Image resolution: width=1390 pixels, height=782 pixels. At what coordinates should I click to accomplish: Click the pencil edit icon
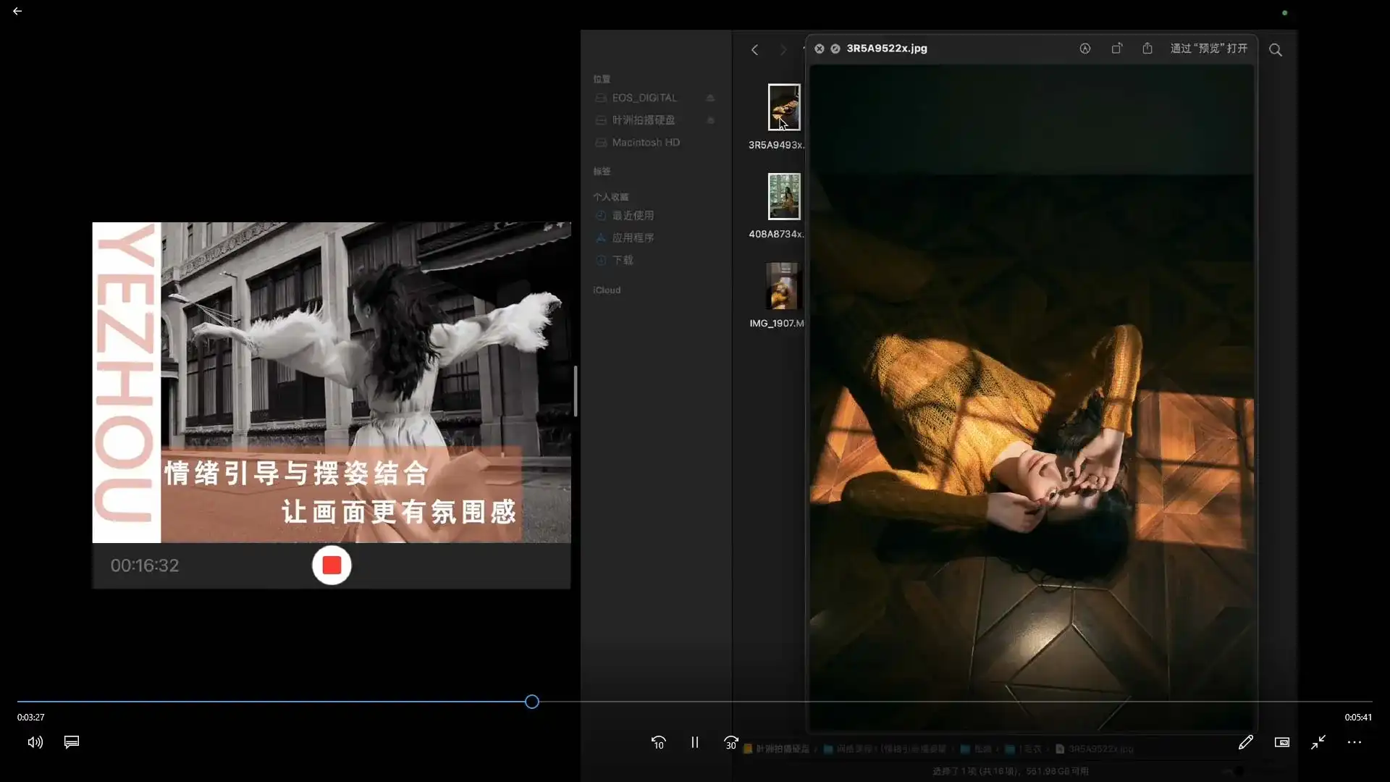click(x=1245, y=742)
